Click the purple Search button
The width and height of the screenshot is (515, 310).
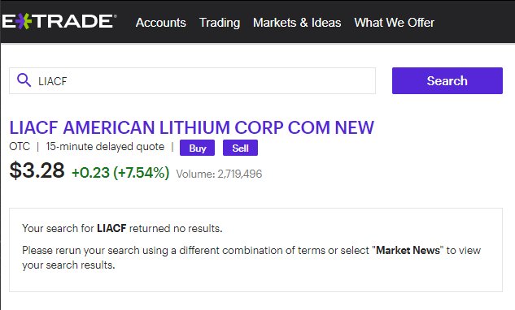click(x=447, y=80)
